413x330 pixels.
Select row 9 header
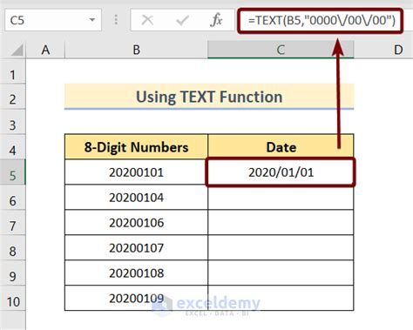[x=12, y=273]
